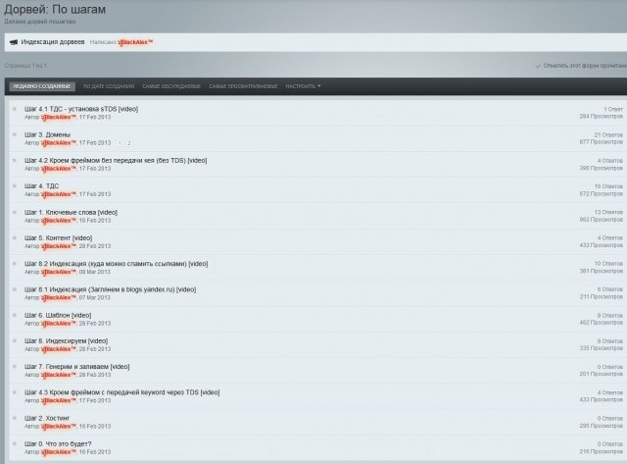Click author name under 'Шаг 4.1 ТДС' topic
This screenshot has height=464, width=627.
point(59,118)
